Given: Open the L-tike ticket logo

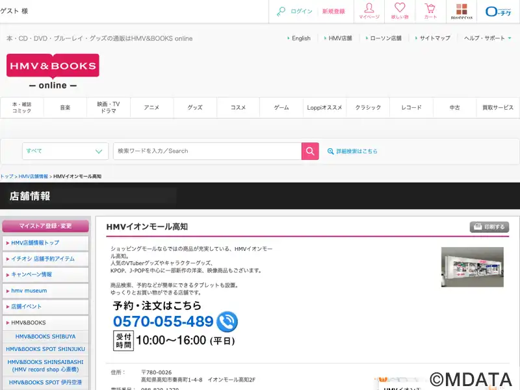Looking at the screenshot, I should (x=499, y=12).
